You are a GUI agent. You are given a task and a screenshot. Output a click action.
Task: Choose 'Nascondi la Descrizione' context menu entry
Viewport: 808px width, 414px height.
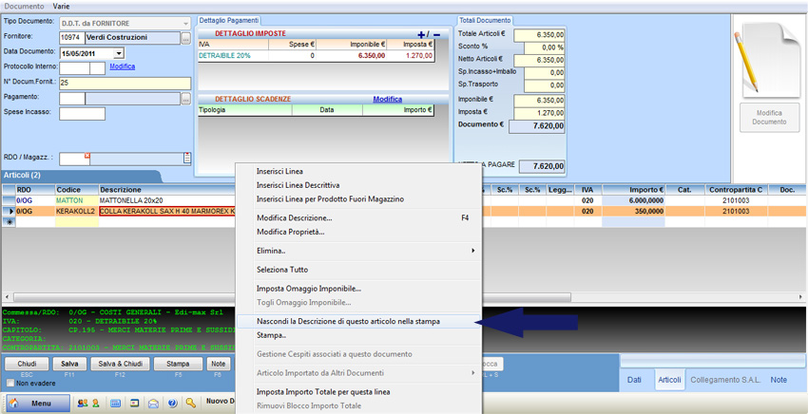361,322
